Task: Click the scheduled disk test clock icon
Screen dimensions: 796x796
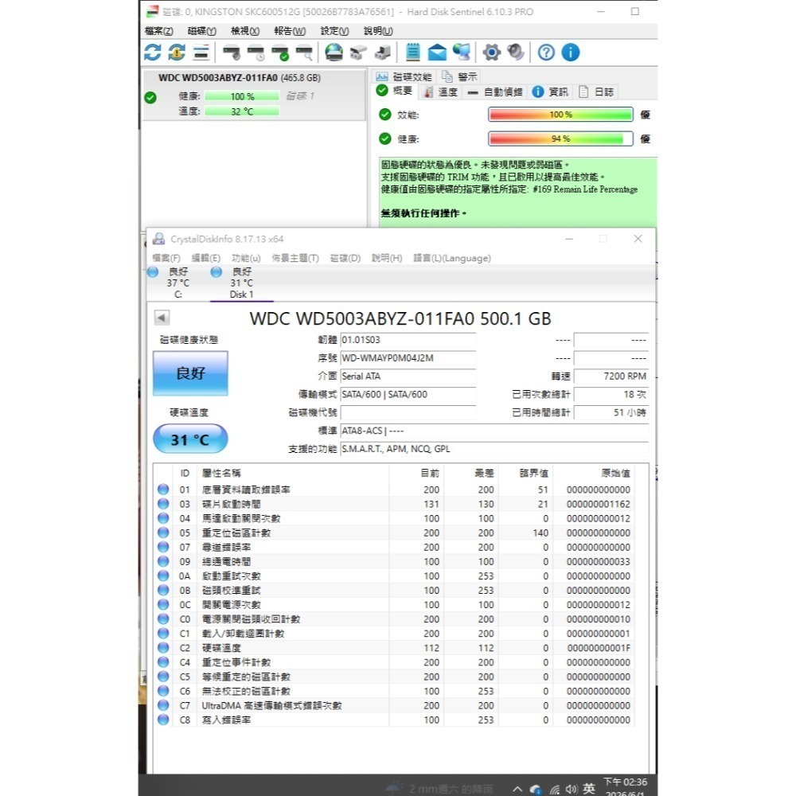Action: point(256,53)
